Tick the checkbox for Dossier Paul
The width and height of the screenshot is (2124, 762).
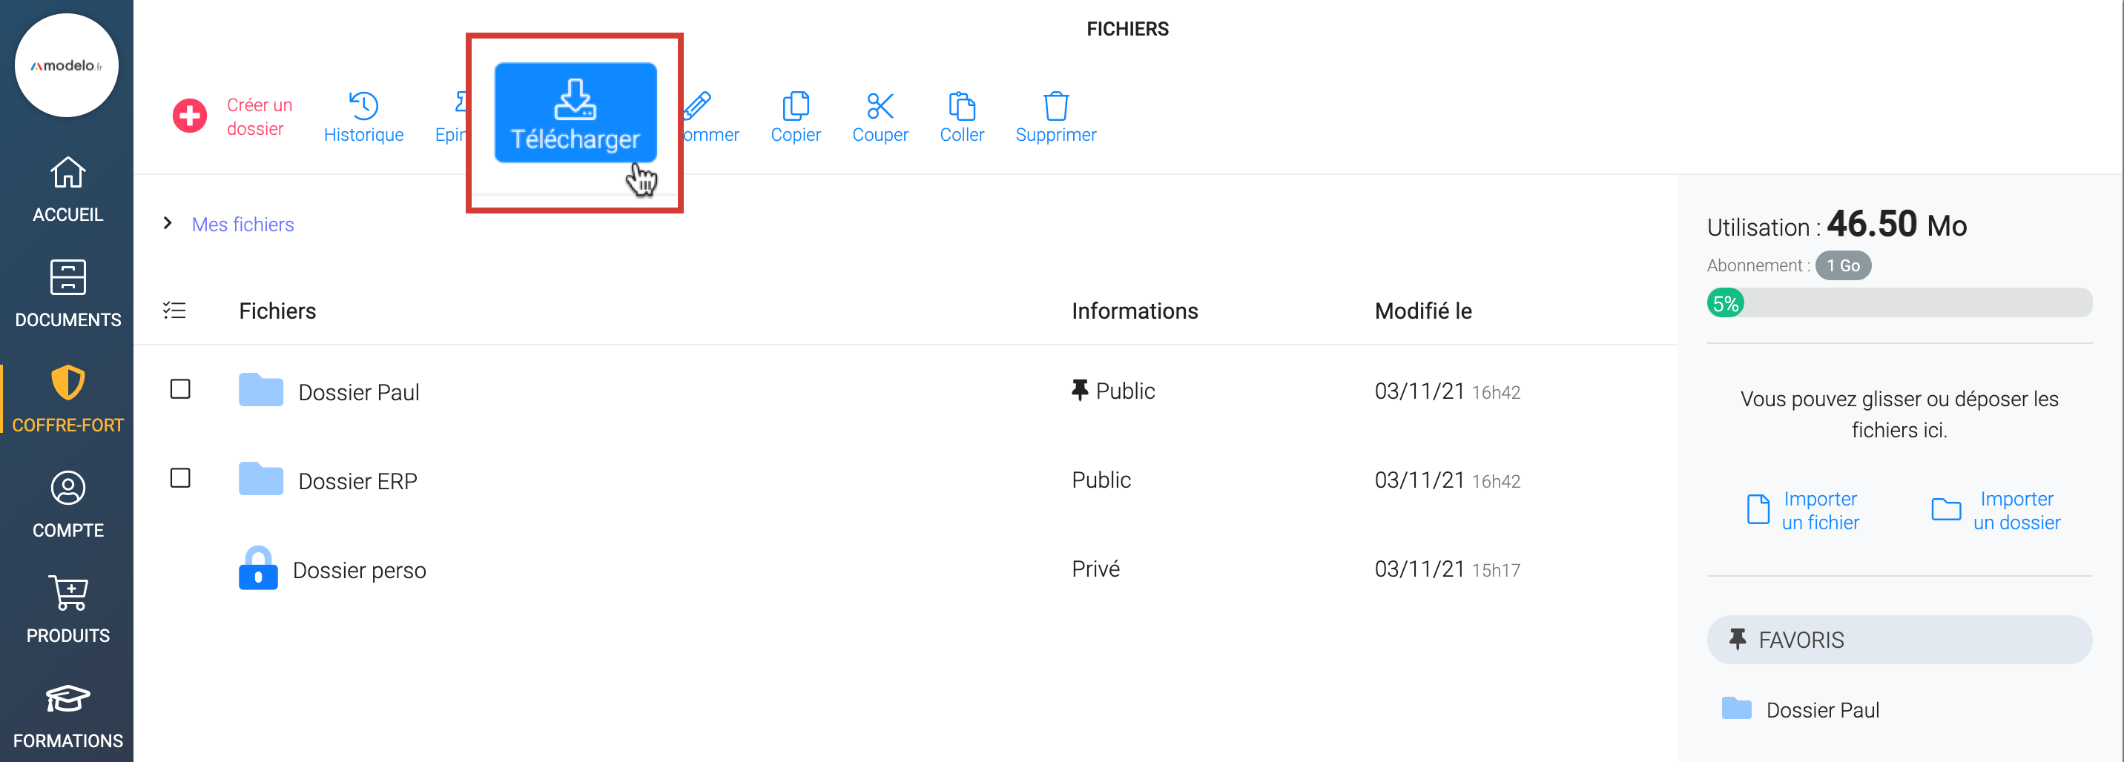pos(179,389)
